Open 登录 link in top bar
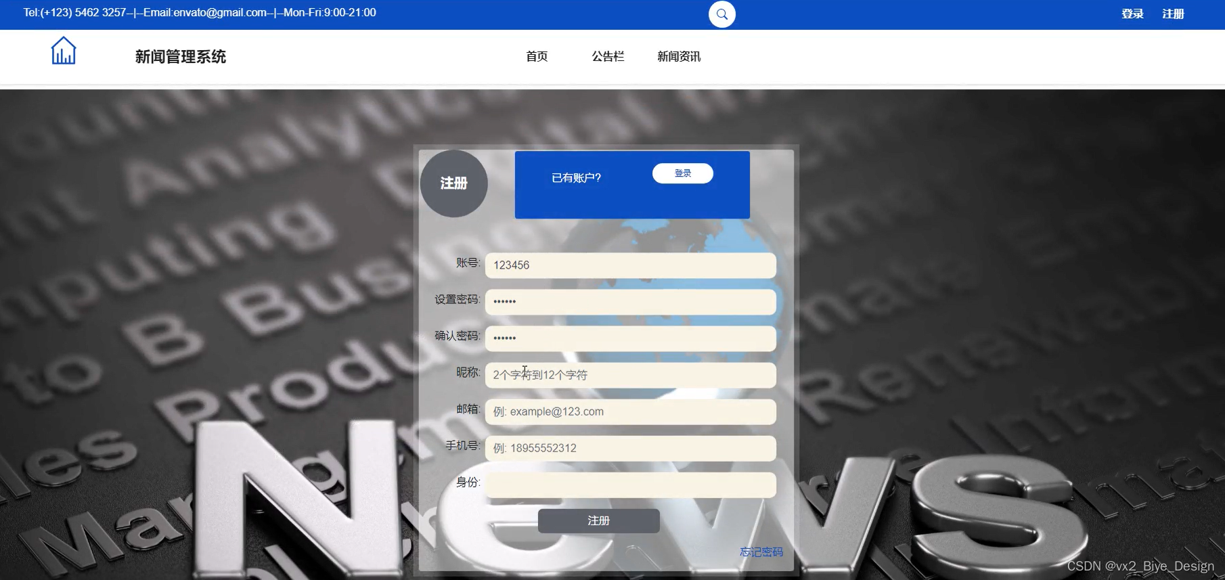1225x580 pixels. click(x=1132, y=14)
